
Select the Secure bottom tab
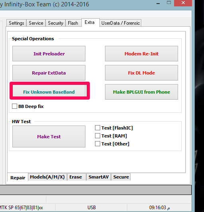121,177
